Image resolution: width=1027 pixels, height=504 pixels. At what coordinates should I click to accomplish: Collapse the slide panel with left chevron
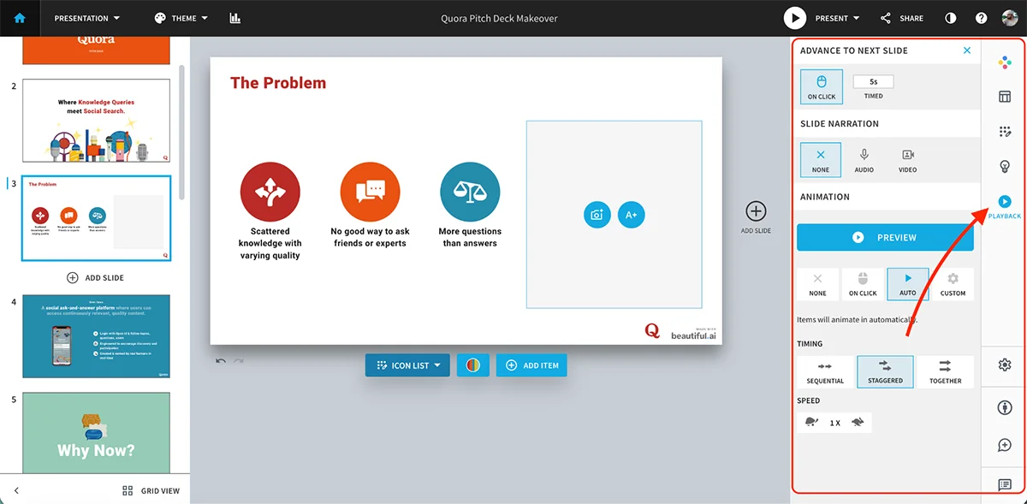coord(16,491)
